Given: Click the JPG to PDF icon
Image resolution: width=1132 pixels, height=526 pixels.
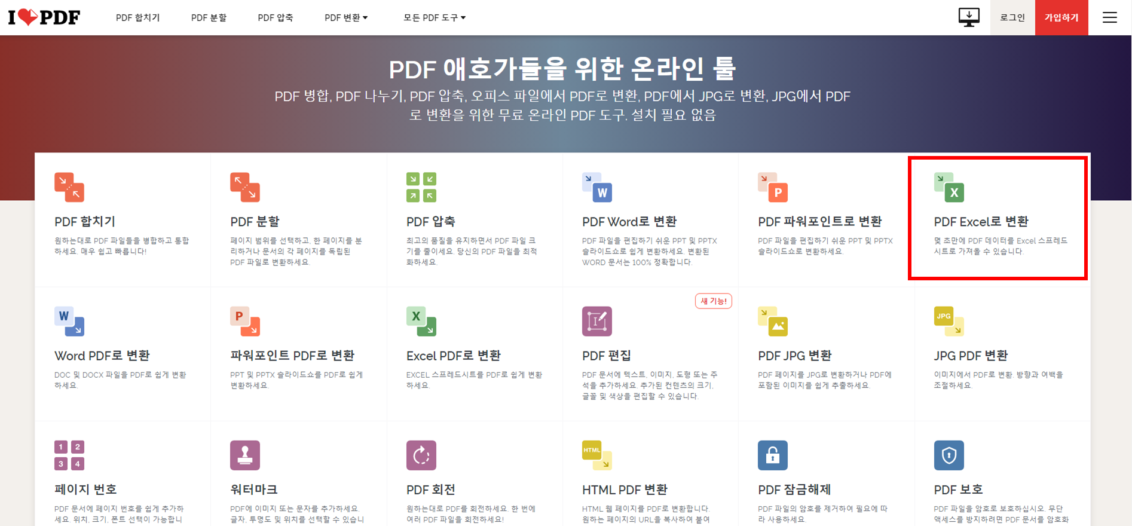Looking at the screenshot, I should pyautogui.click(x=949, y=321).
